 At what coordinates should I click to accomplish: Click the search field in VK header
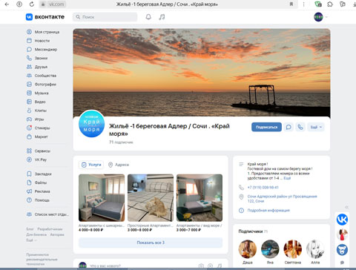(105, 17)
